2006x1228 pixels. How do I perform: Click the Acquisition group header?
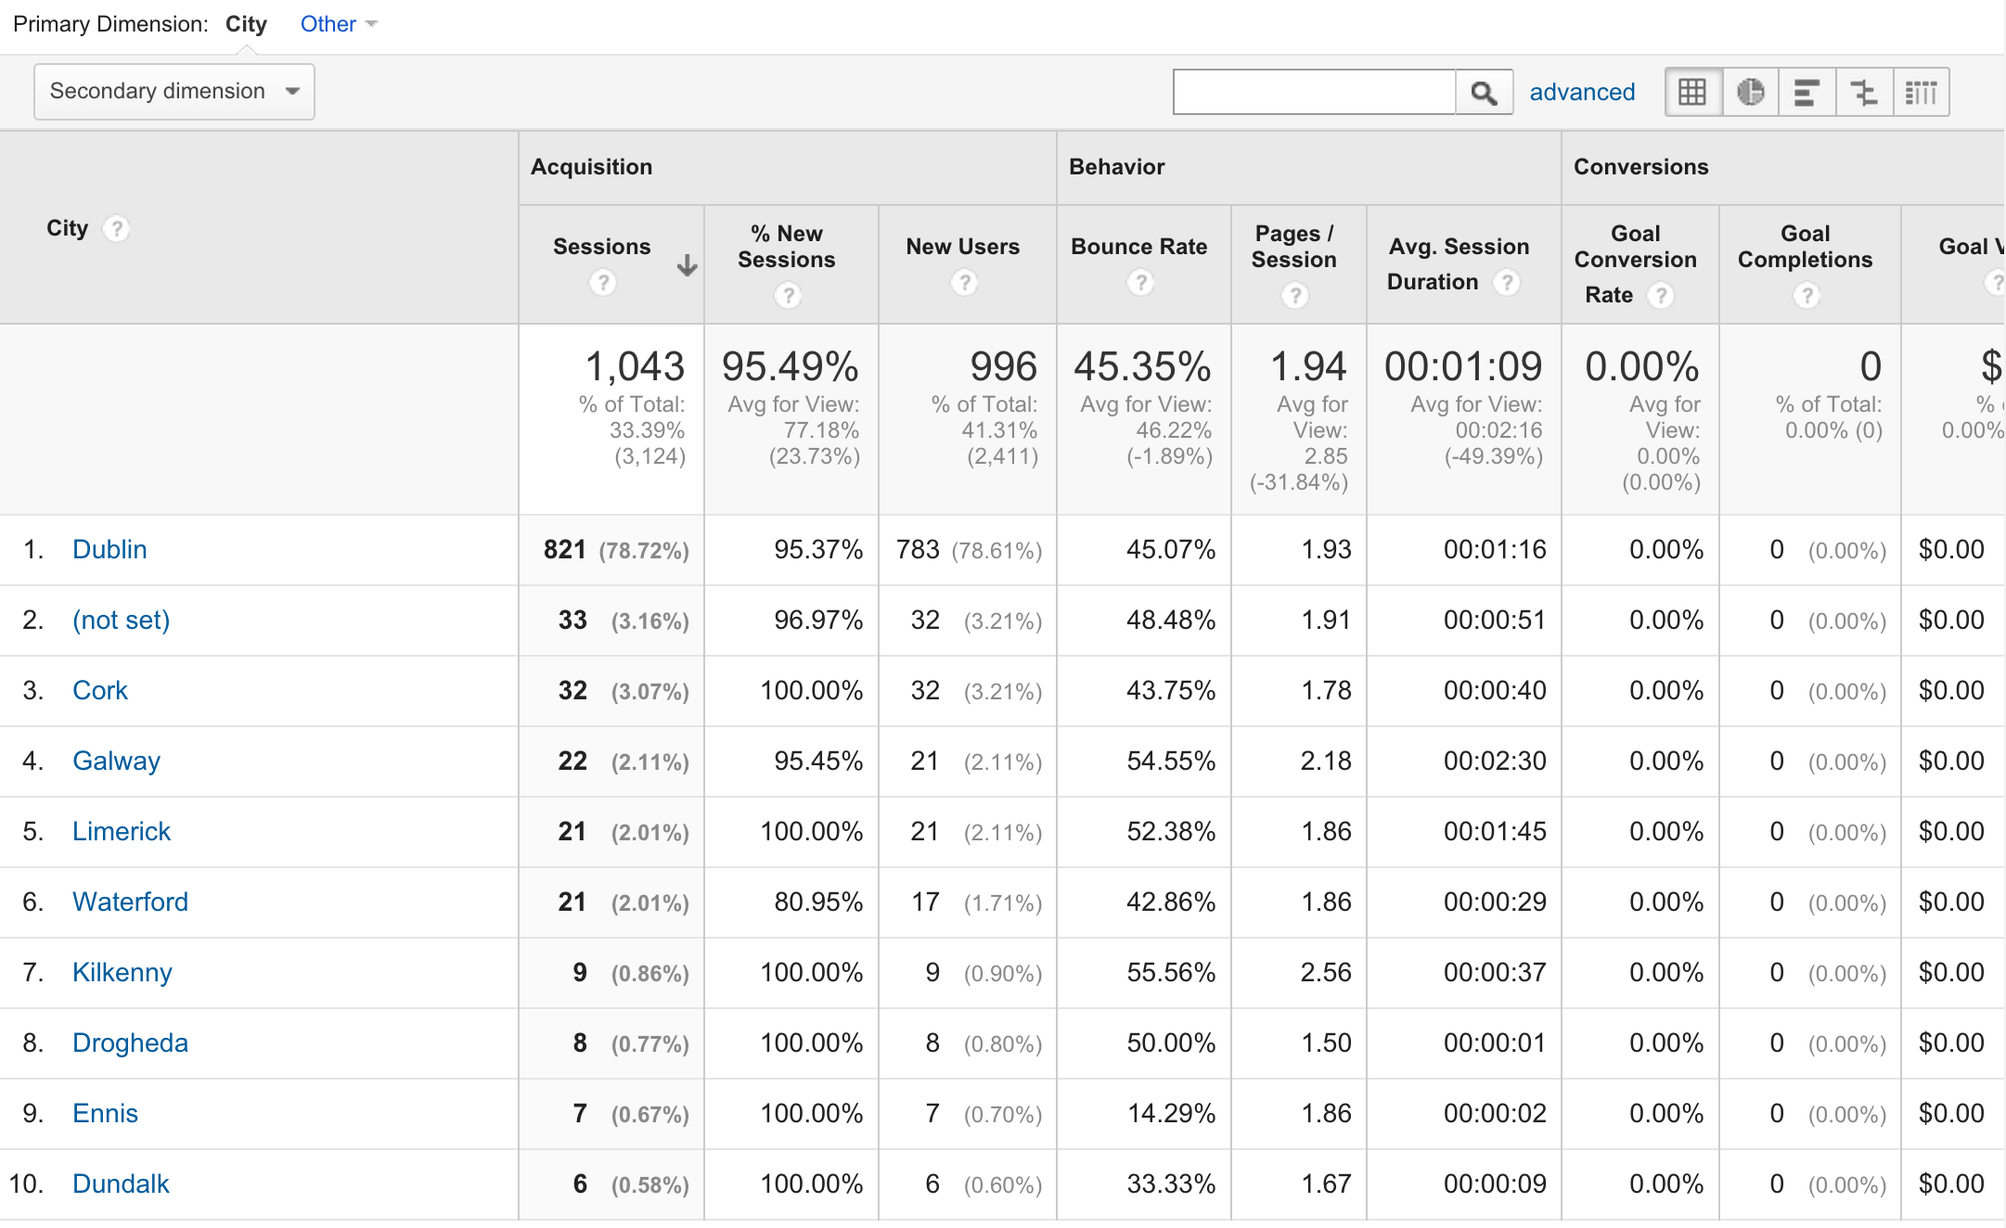pos(592,167)
